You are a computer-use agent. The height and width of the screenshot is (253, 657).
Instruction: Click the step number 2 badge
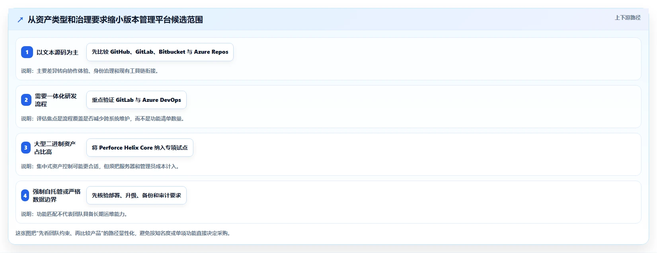(x=26, y=100)
